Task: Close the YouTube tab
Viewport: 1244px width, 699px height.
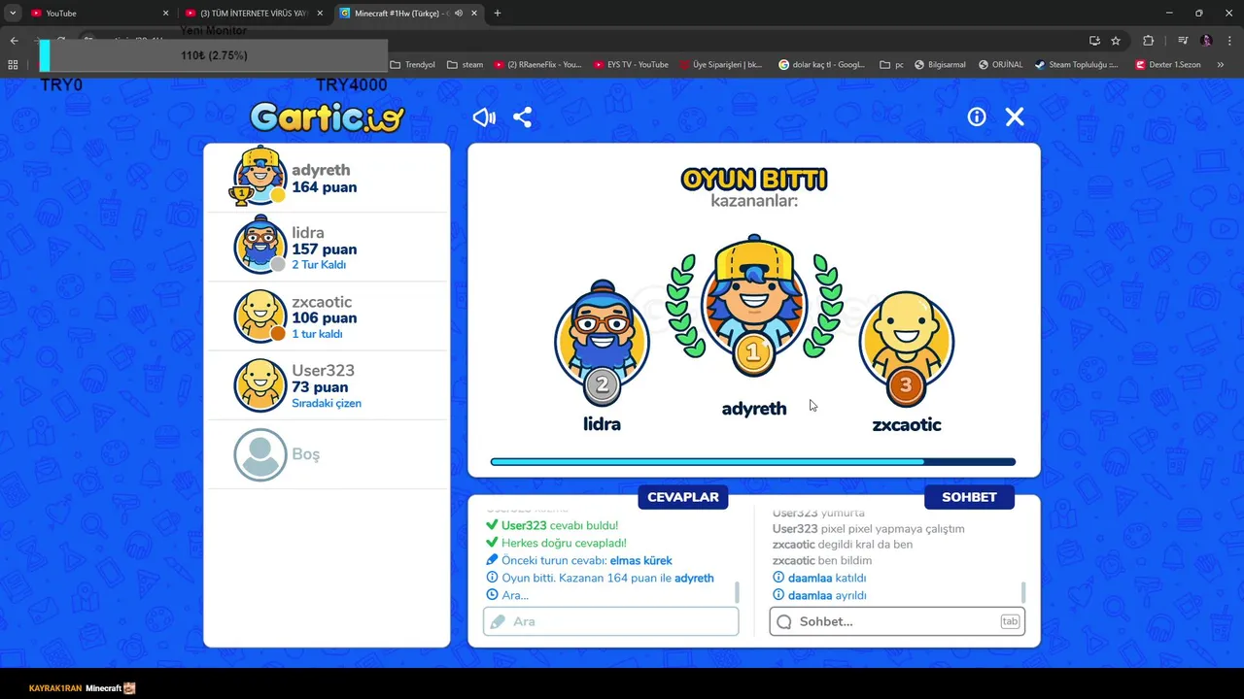Action: point(165,14)
